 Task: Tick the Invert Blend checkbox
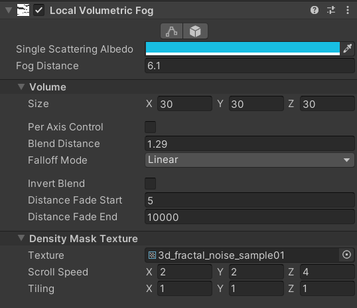tap(150, 184)
